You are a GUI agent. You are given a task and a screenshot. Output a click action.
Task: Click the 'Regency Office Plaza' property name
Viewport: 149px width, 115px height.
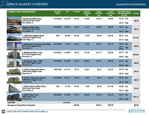pyautogui.click(x=31, y=27)
